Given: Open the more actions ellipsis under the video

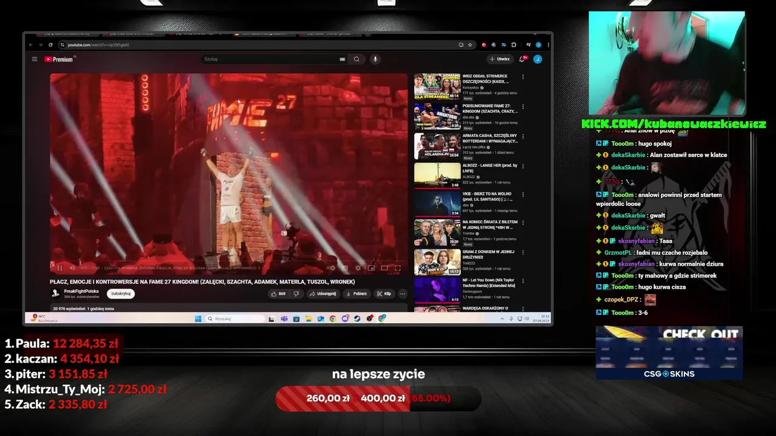Looking at the screenshot, I should tap(403, 294).
